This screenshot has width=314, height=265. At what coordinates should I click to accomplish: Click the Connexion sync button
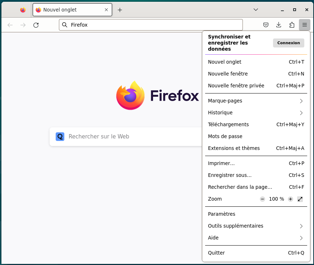click(x=288, y=43)
